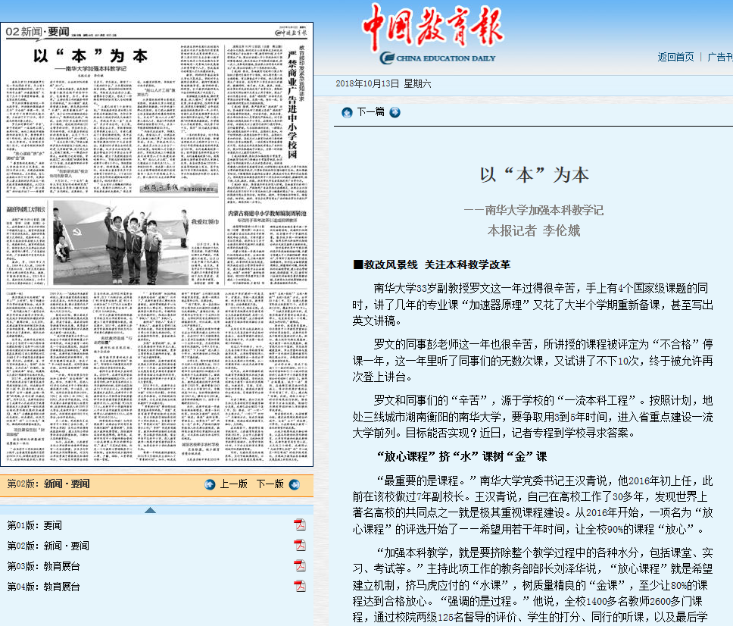Open the 下一篇 next article link
The width and height of the screenshot is (733, 626).
click(x=370, y=112)
